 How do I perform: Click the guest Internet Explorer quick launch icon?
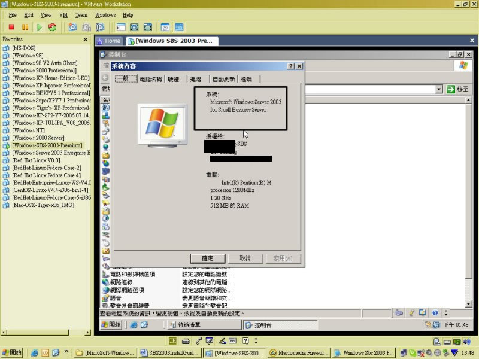click(x=134, y=325)
